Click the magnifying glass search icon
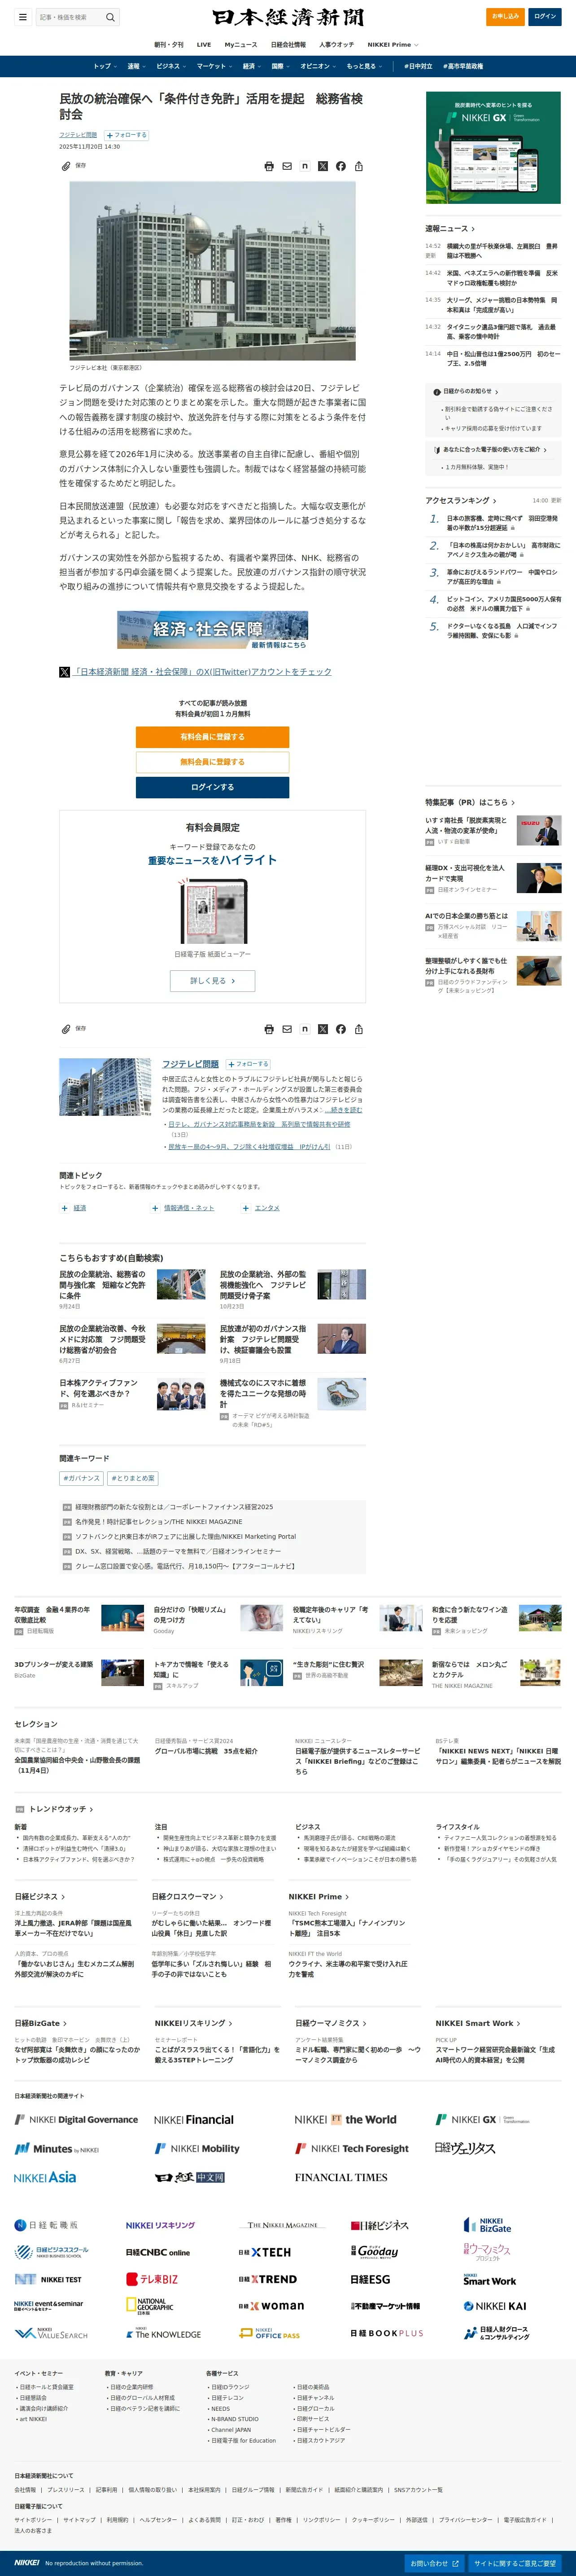The height and width of the screenshot is (2576, 576). pos(110,17)
